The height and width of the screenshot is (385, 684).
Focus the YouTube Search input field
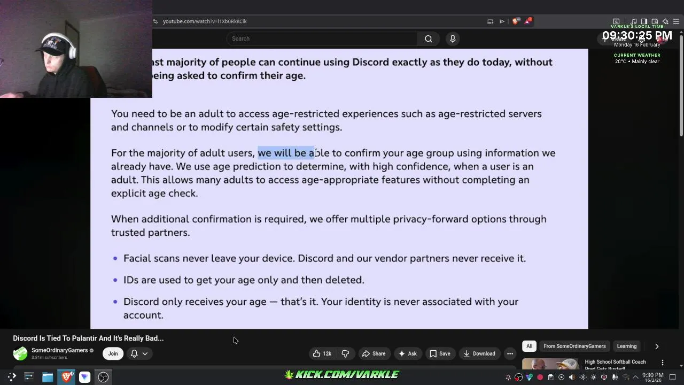point(322,38)
